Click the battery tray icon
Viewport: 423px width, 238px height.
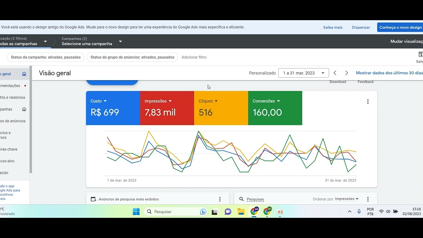coord(395,212)
